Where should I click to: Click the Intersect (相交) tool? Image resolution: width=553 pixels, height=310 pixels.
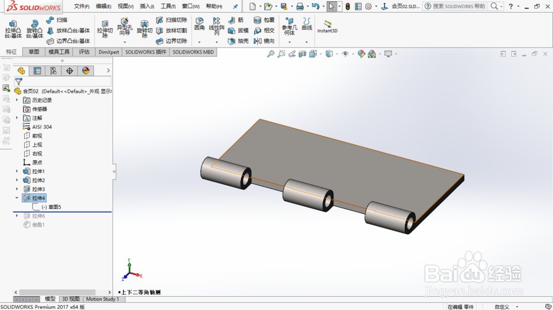coord(264,30)
